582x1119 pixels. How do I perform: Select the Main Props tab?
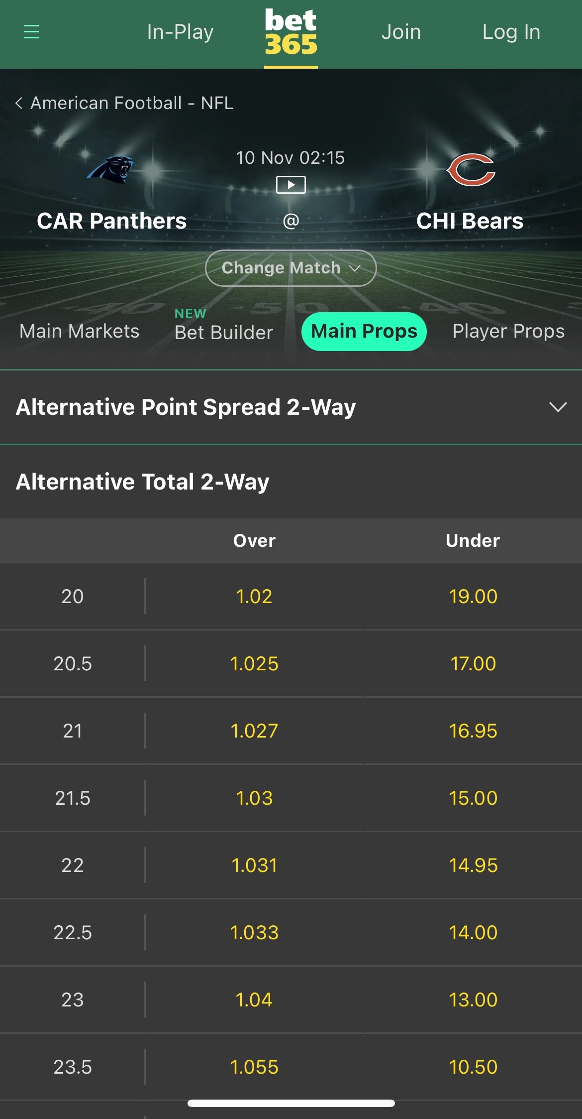click(x=364, y=331)
